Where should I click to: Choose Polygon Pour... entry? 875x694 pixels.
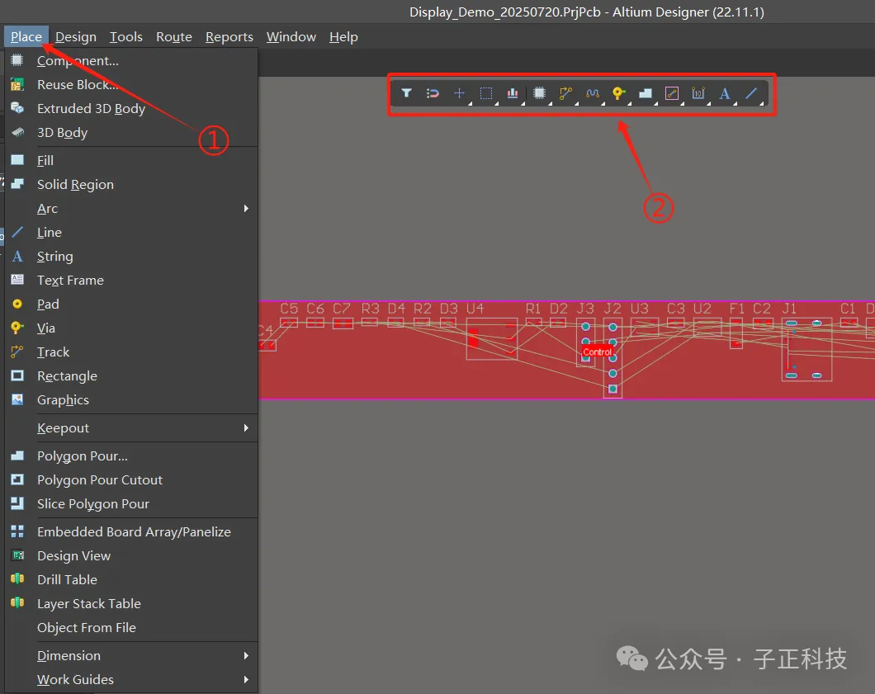(131, 456)
